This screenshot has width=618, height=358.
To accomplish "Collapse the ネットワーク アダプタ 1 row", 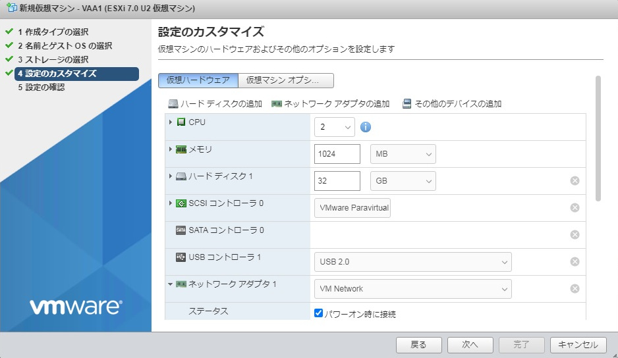I will (x=170, y=284).
